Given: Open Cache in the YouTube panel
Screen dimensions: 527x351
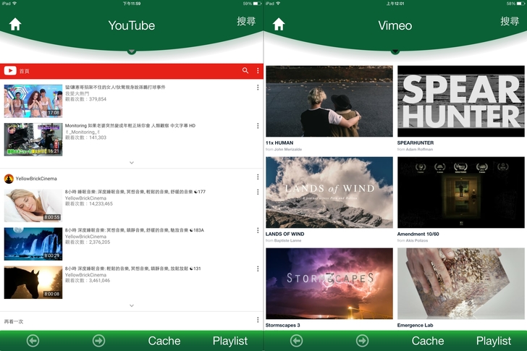Looking at the screenshot, I should 164,341.
